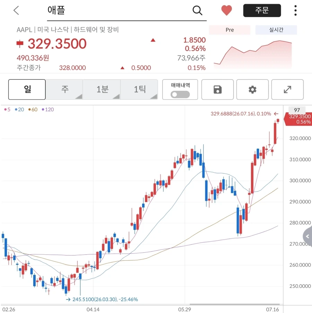The image size is (312, 313).
Task: Click the 320.0000 price axis label
Action: (x=300, y=138)
